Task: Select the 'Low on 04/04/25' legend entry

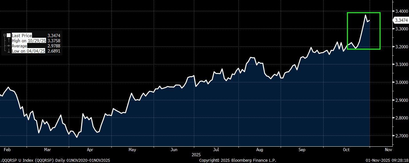Action: [x=28, y=51]
